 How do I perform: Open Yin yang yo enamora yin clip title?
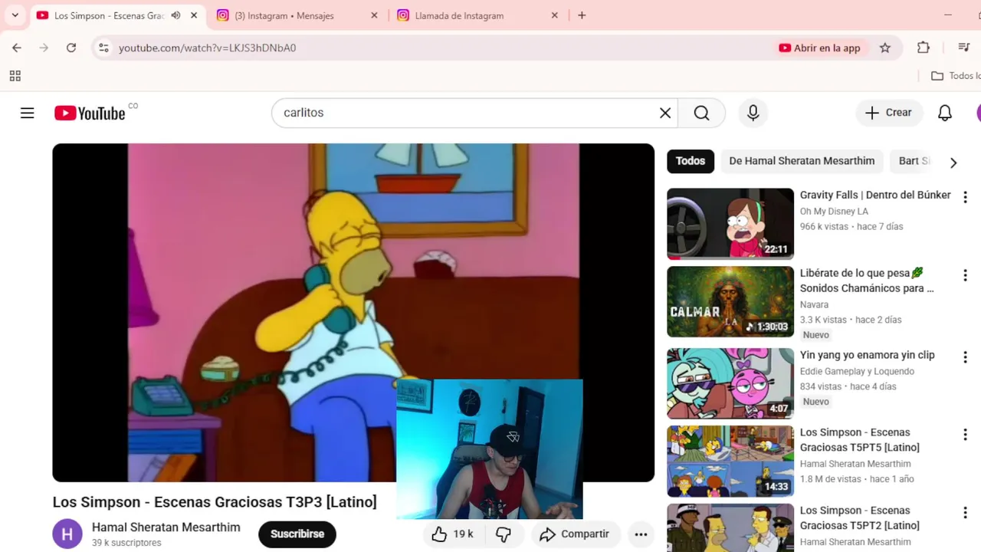(867, 355)
